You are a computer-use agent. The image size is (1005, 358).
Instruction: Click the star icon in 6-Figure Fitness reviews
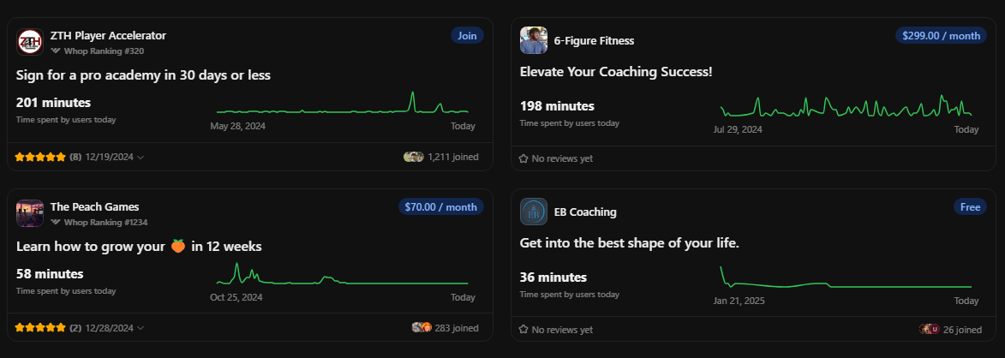coord(523,158)
